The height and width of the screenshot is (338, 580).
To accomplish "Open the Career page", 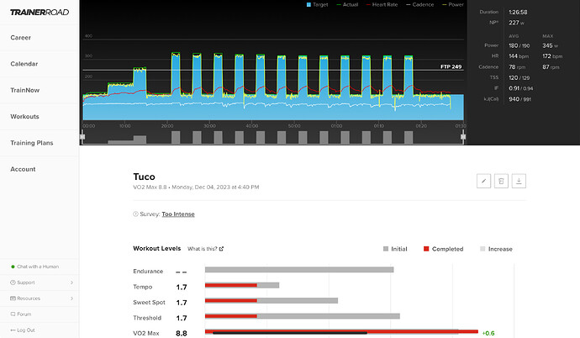I will coord(21,38).
